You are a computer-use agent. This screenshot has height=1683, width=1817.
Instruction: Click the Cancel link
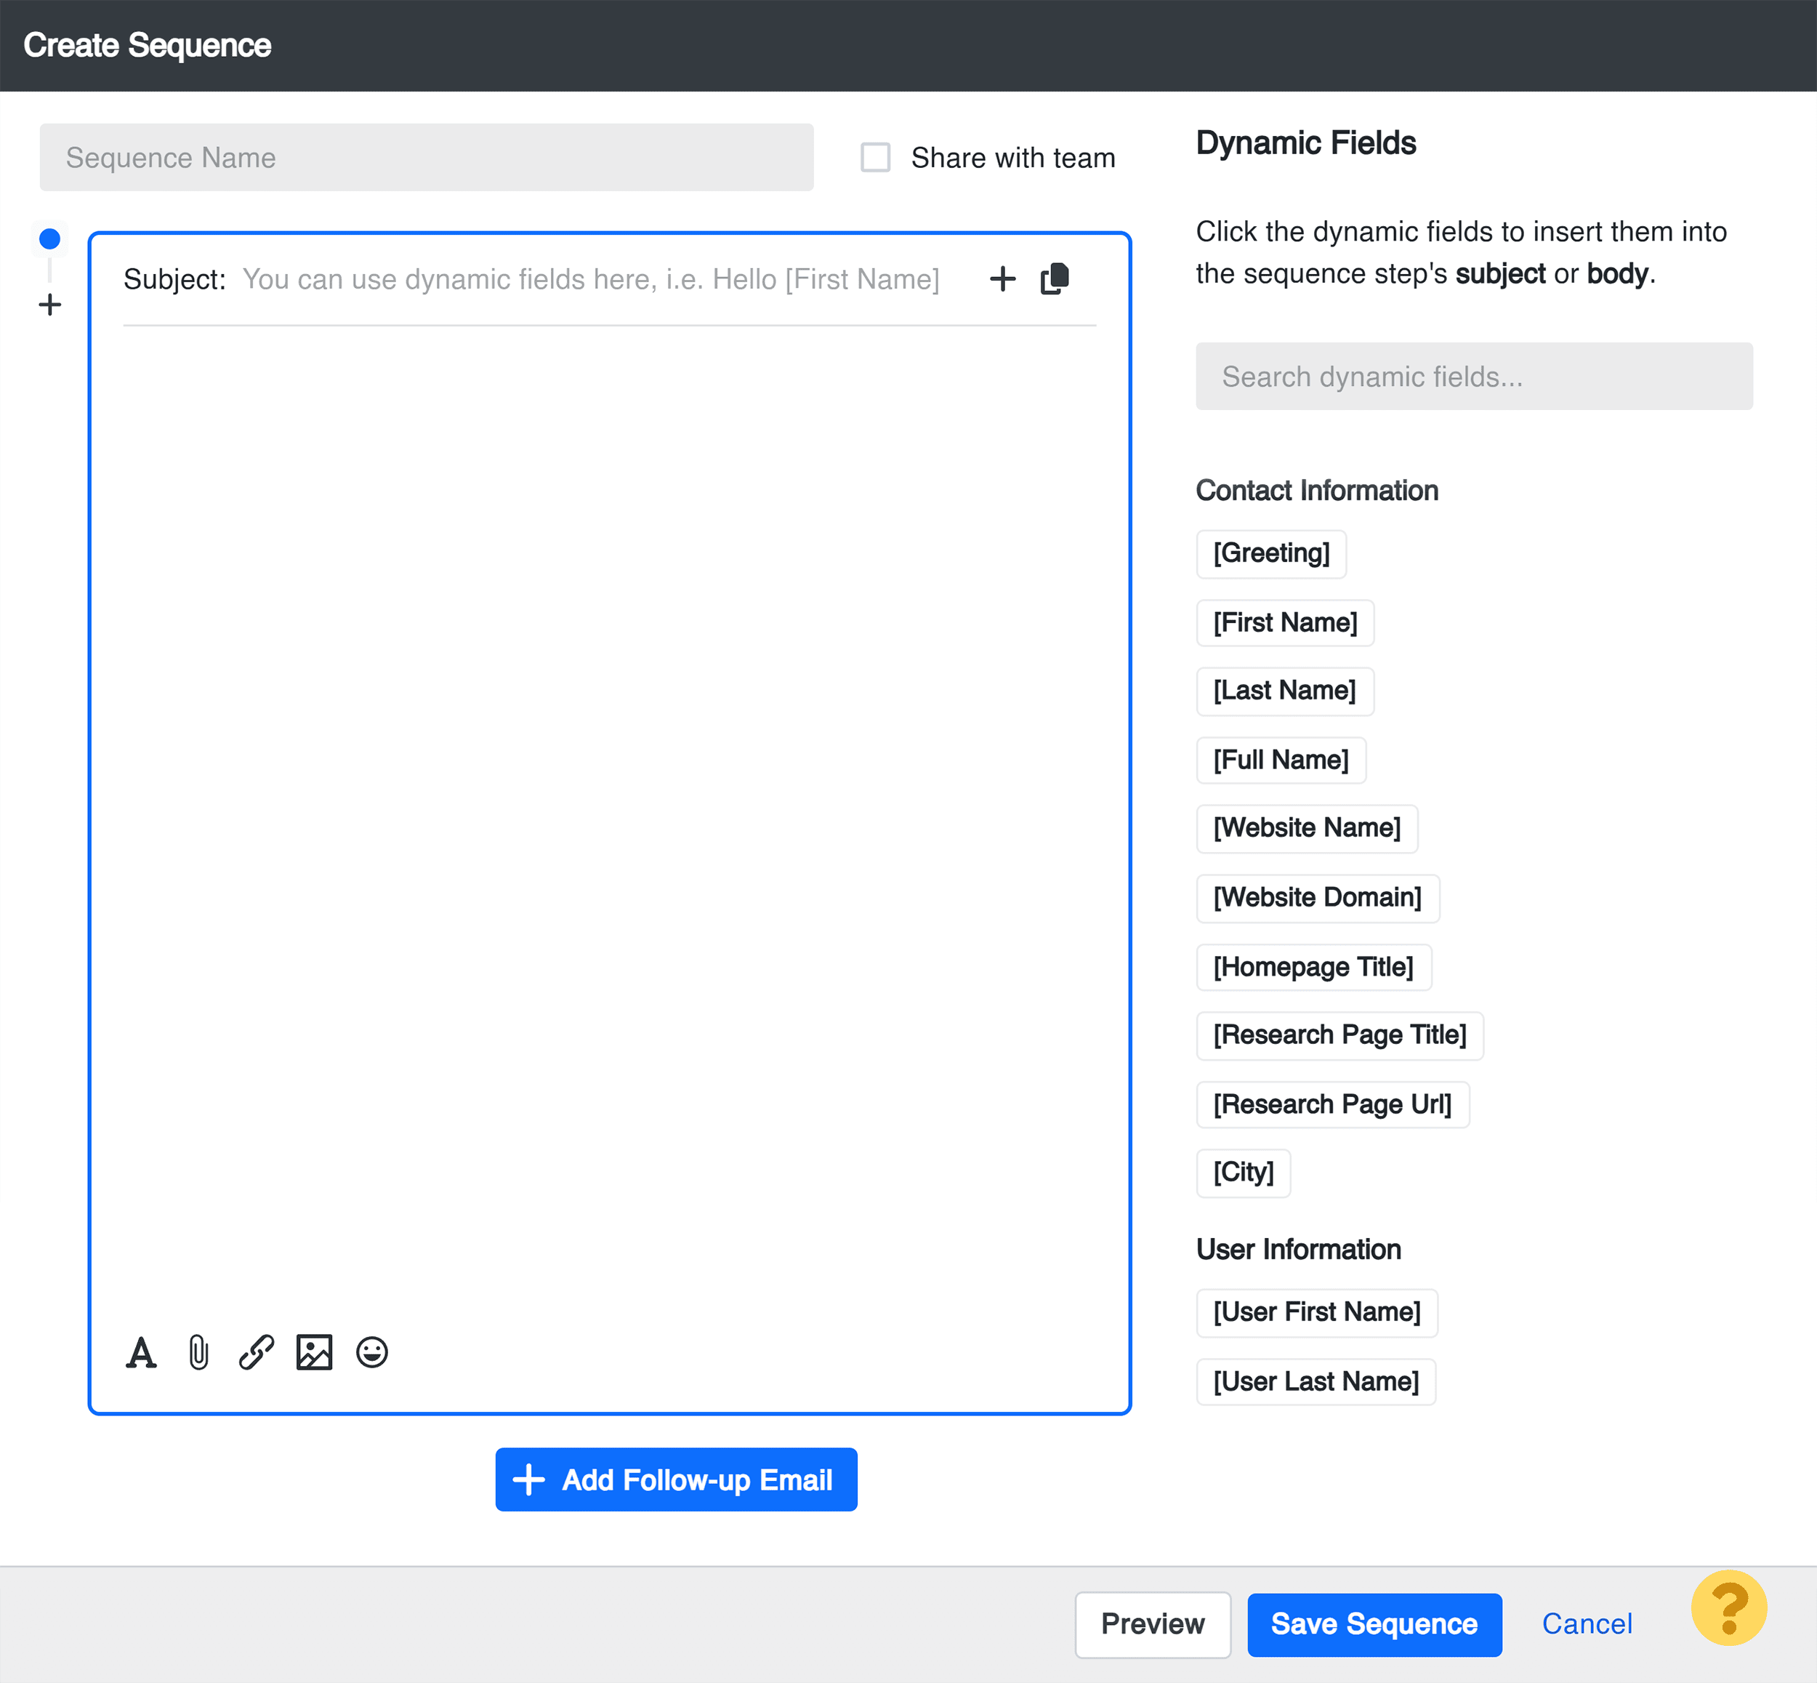[1586, 1625]
